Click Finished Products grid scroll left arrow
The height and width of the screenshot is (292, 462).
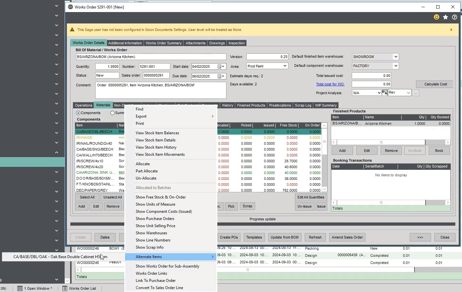(x=334, y=142)
